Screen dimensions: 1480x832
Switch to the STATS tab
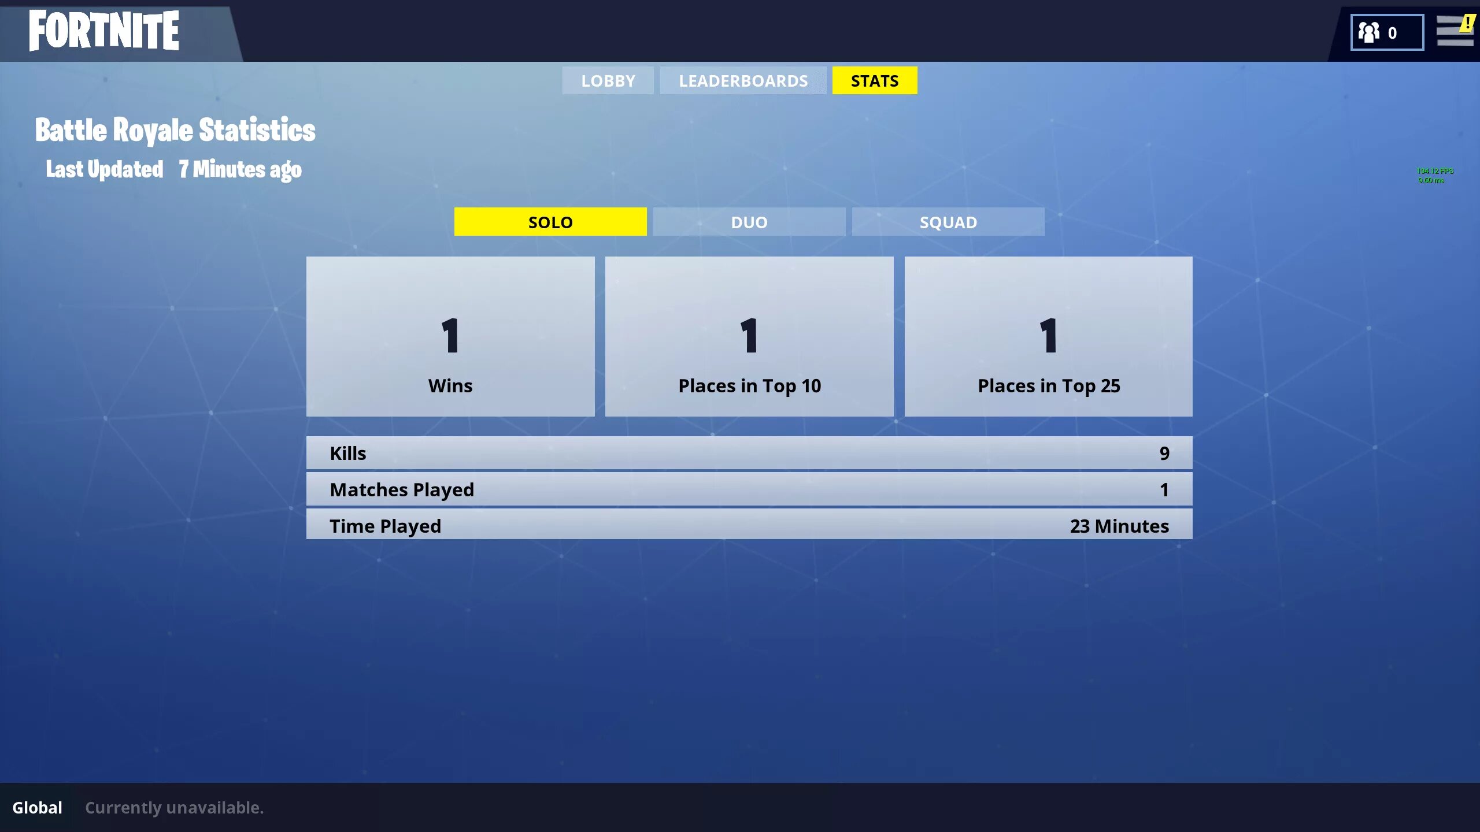(x=874, y=80)
